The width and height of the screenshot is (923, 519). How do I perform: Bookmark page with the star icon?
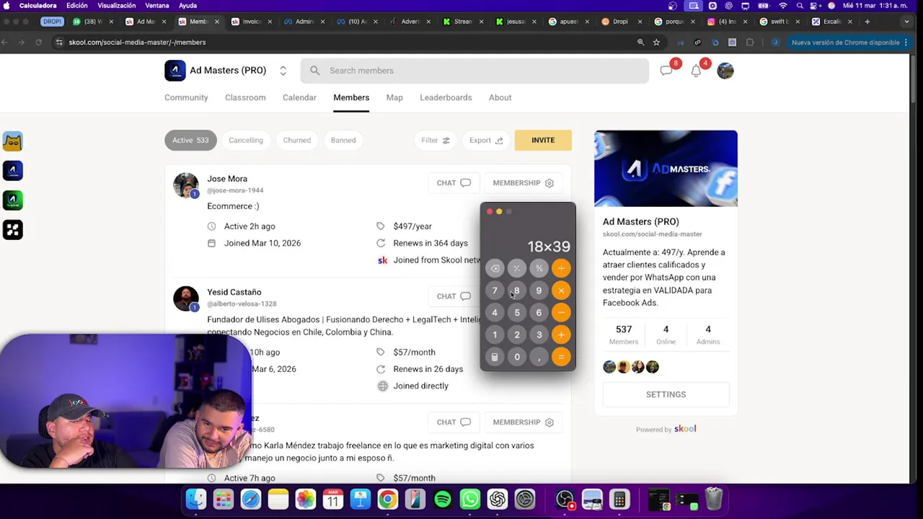656,43
